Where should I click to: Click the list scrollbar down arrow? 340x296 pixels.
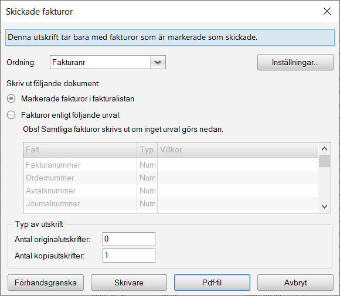point(324,206)
